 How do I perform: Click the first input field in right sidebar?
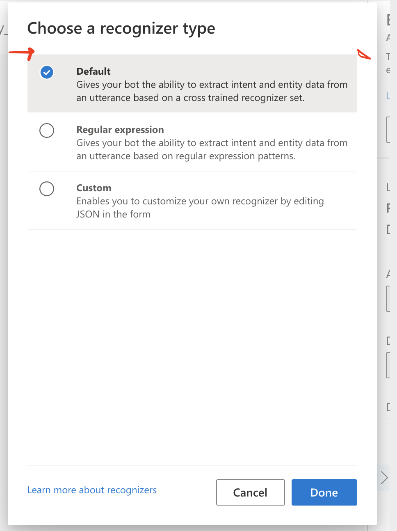389,129
